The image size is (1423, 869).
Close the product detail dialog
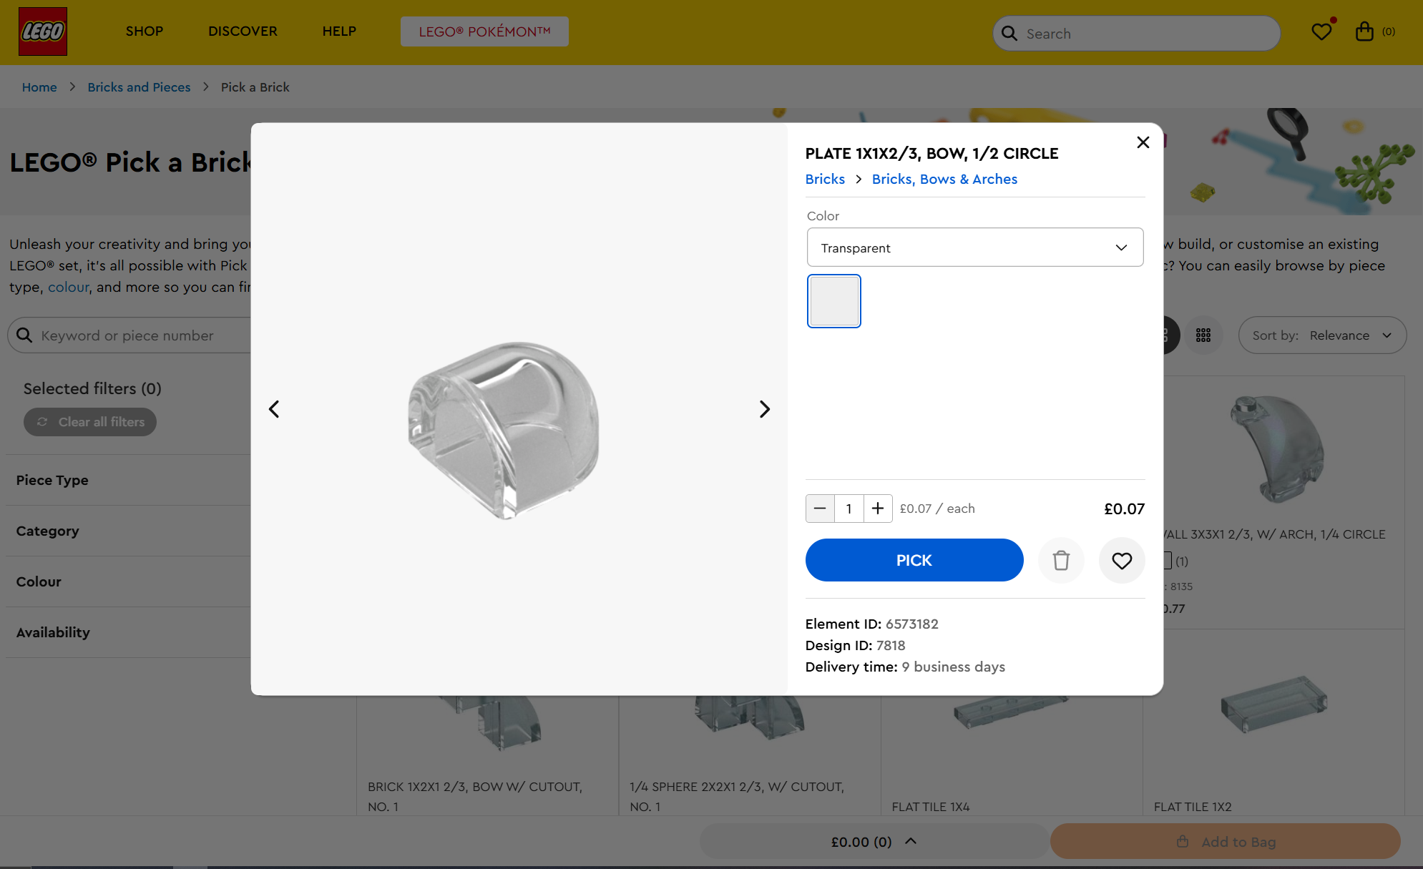click(1143, 142)
